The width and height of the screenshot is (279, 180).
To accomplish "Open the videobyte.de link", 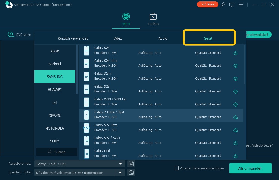I will tap(259, 145).
